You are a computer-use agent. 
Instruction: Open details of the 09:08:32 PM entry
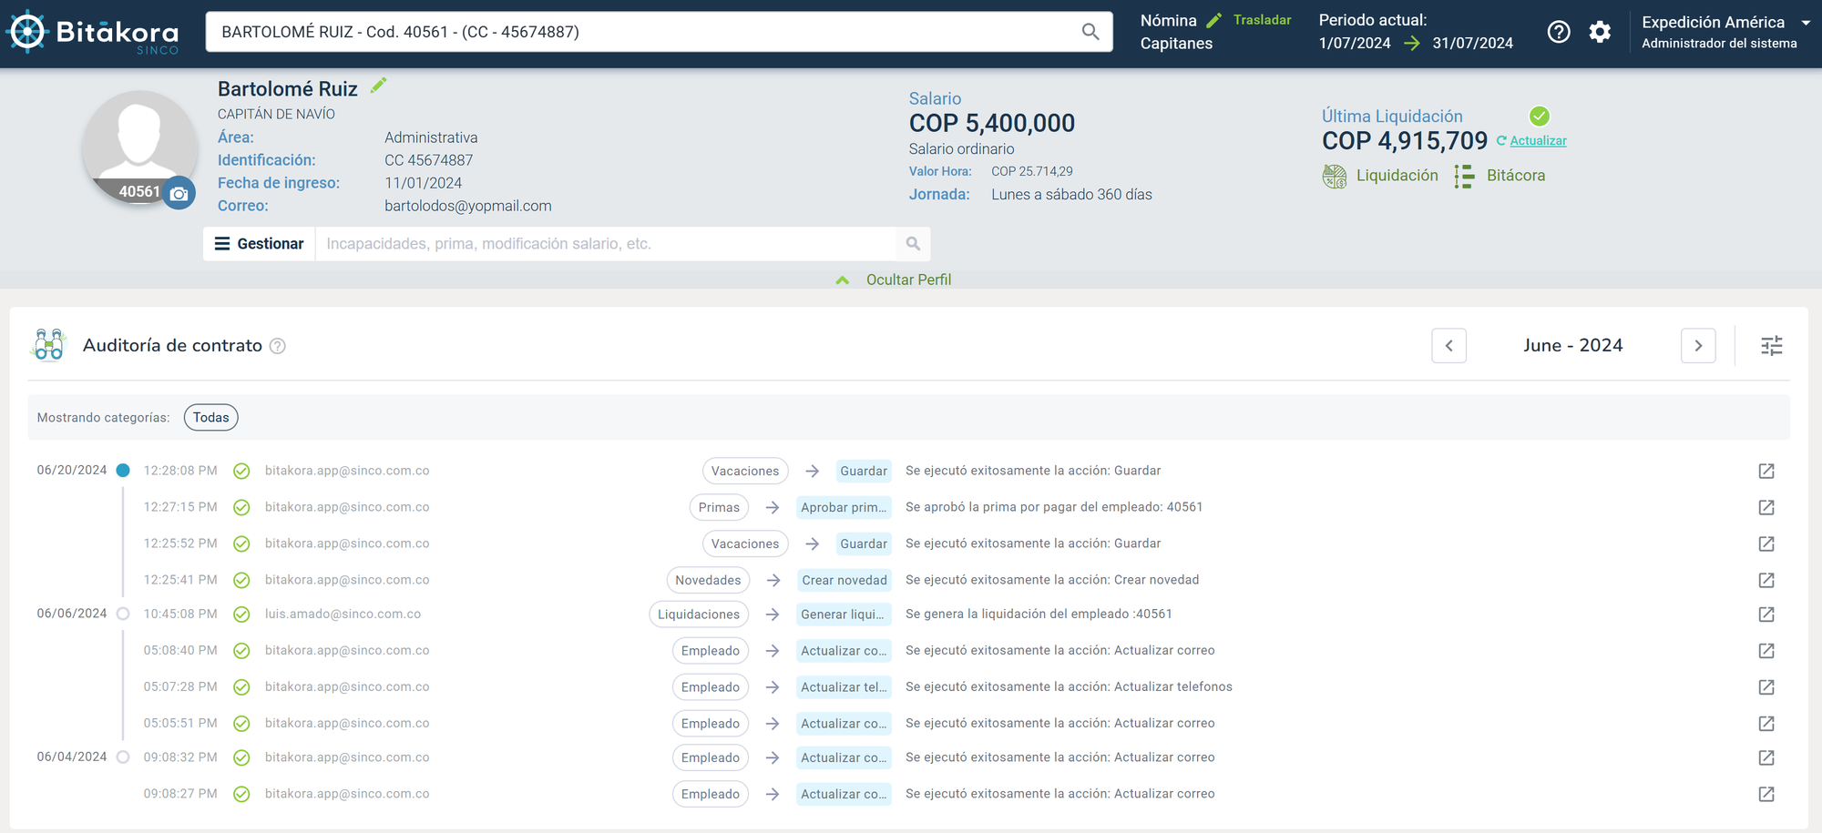(x=1766, y=757)
